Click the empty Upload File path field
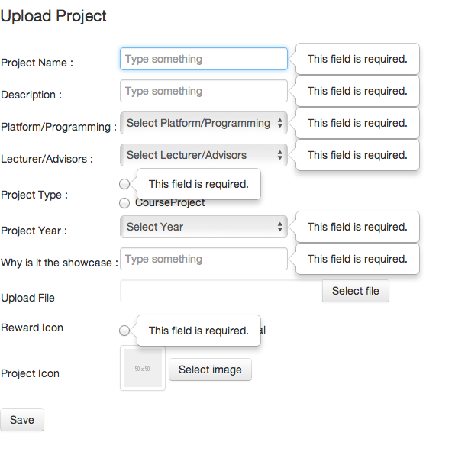468x452 pixels. (x=221, y=291)
